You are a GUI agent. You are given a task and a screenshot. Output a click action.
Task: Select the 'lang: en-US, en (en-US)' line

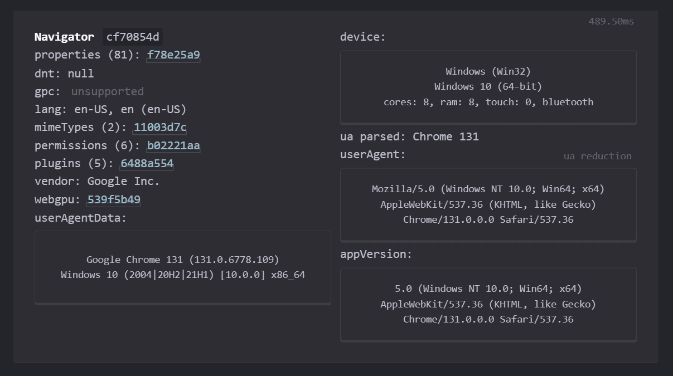[x=110, y=109]
